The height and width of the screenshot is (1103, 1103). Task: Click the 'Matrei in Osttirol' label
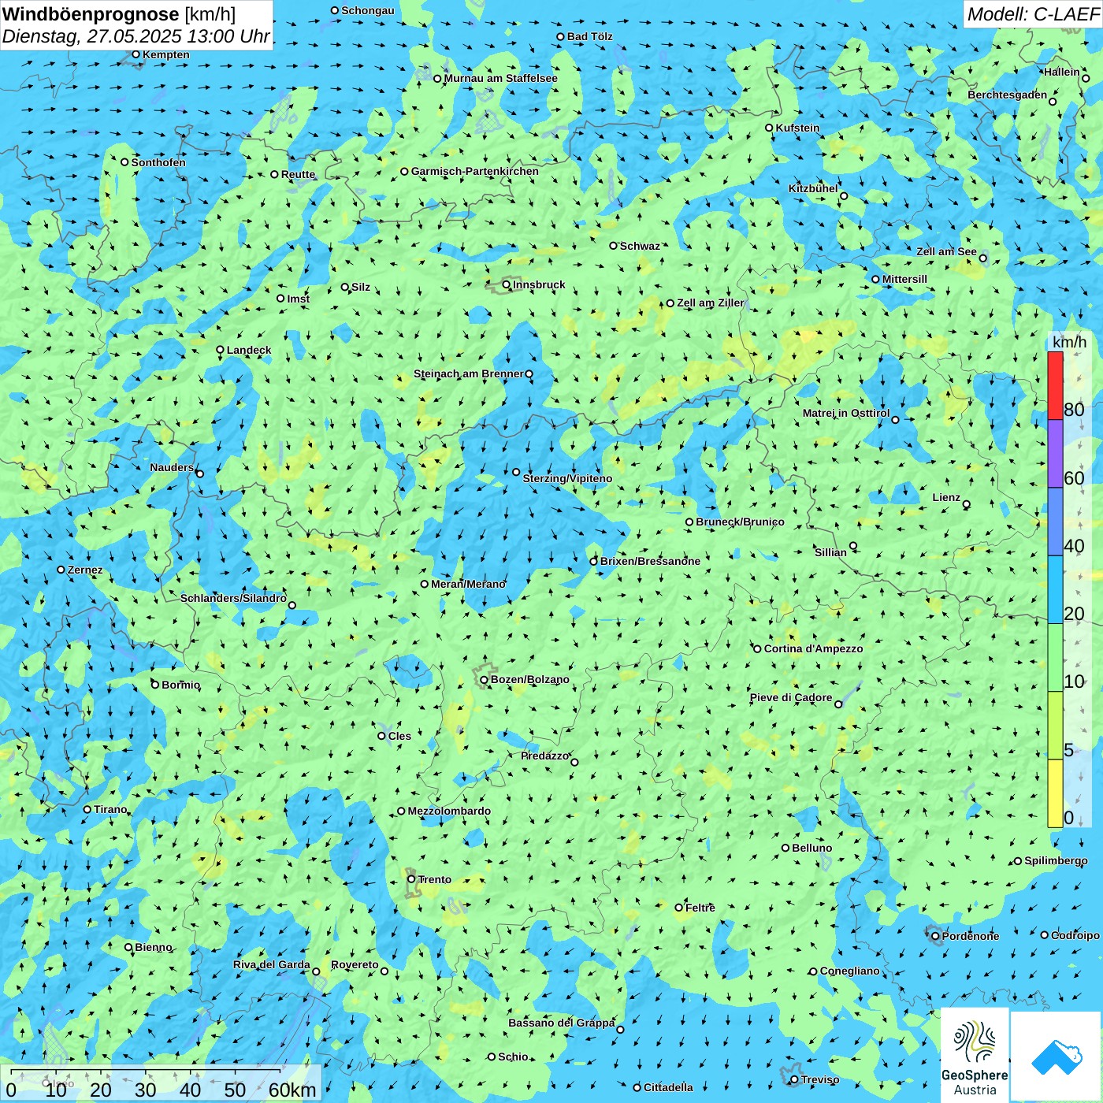coord(846,413)
